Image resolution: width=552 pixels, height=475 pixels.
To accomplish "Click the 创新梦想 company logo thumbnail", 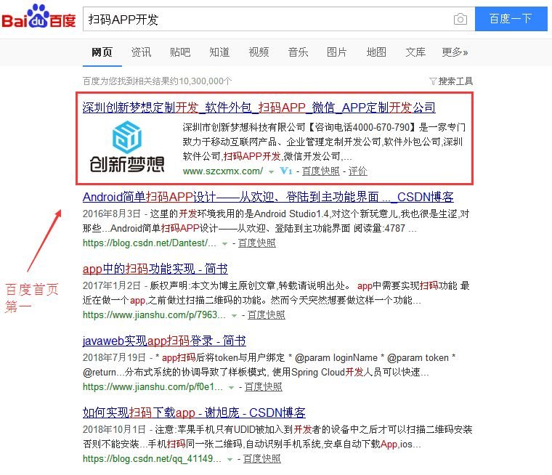I will pyautogui.click(x=126, y=147).
